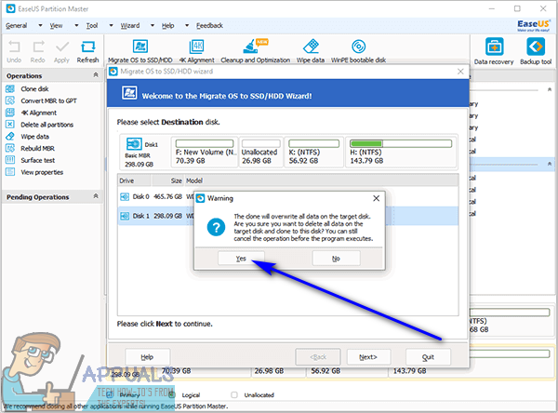Screen dimensions: 558x413
Task: Confirm warning by clicking Yes
Action: [241, 259]
